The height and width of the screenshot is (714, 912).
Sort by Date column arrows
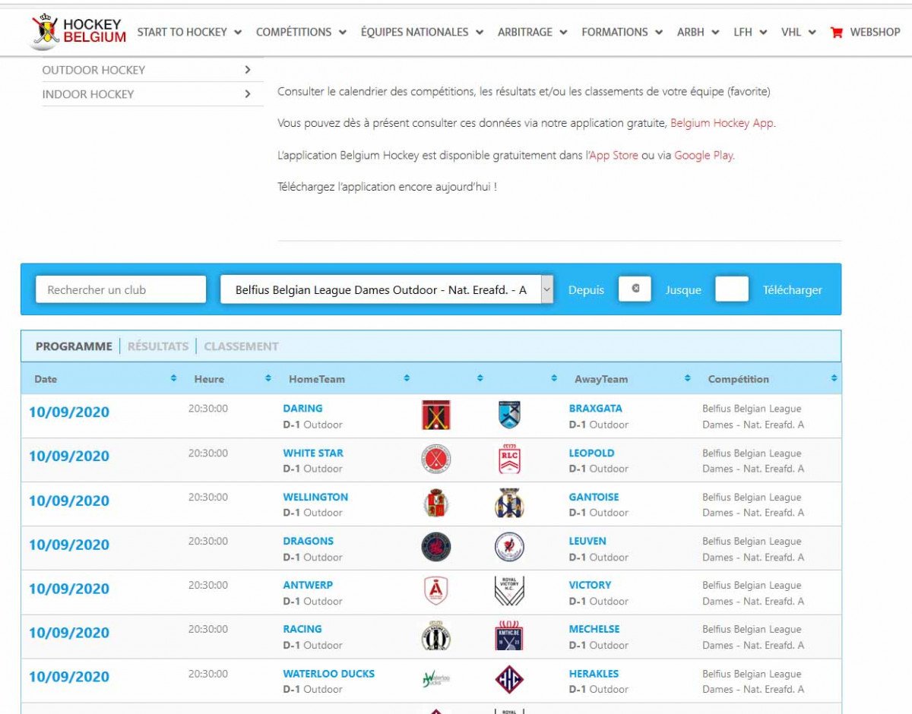(173, 378)
